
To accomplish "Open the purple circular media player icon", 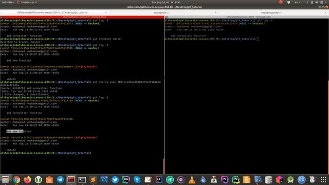I will [x=181, y=180].
